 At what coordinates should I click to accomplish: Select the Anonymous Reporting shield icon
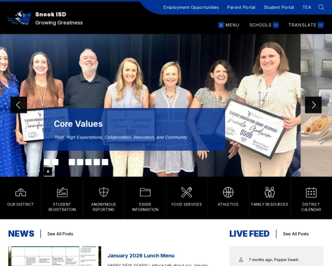(x=103, y=192)
